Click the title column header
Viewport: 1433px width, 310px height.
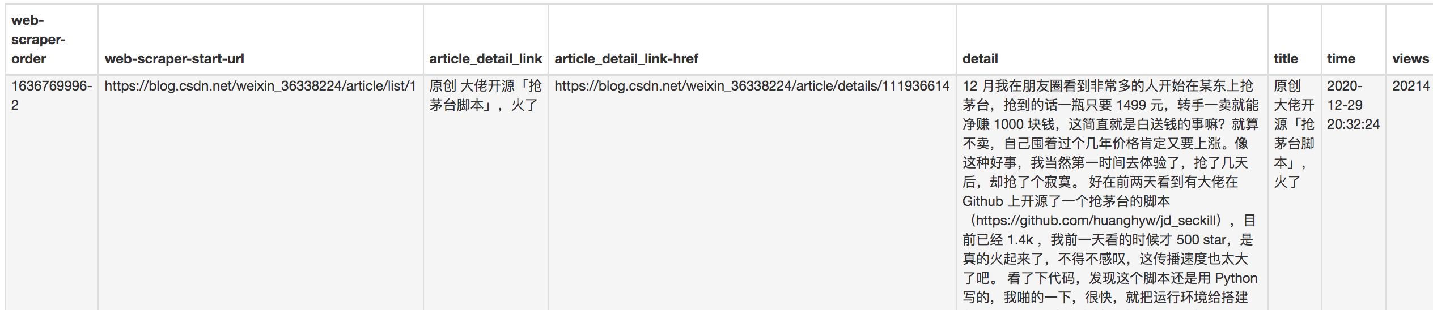pyautogui.click(x=1286, y=59)
